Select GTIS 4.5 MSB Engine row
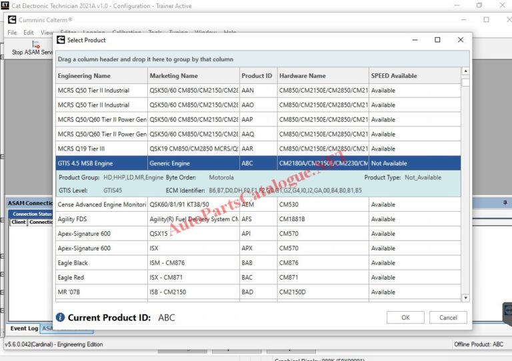The width and height of the screenshot is (512, 361). tap(258, 163)
